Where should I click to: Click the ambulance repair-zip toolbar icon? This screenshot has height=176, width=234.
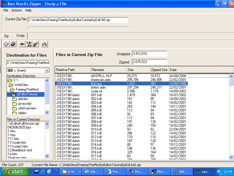click(x=44, y=43)
